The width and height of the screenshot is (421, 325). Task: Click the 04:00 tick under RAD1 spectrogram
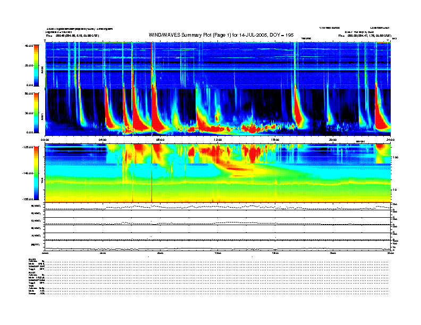[103, 140]
